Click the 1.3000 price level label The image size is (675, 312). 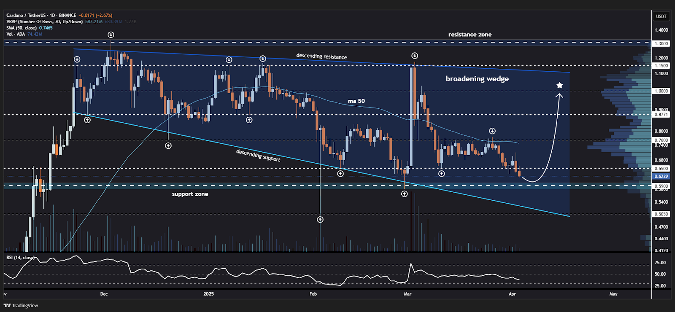tap(661, 43)
